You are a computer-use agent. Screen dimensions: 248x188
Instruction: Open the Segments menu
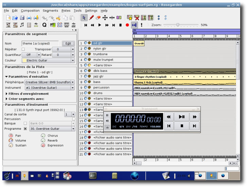pos(50,11)
